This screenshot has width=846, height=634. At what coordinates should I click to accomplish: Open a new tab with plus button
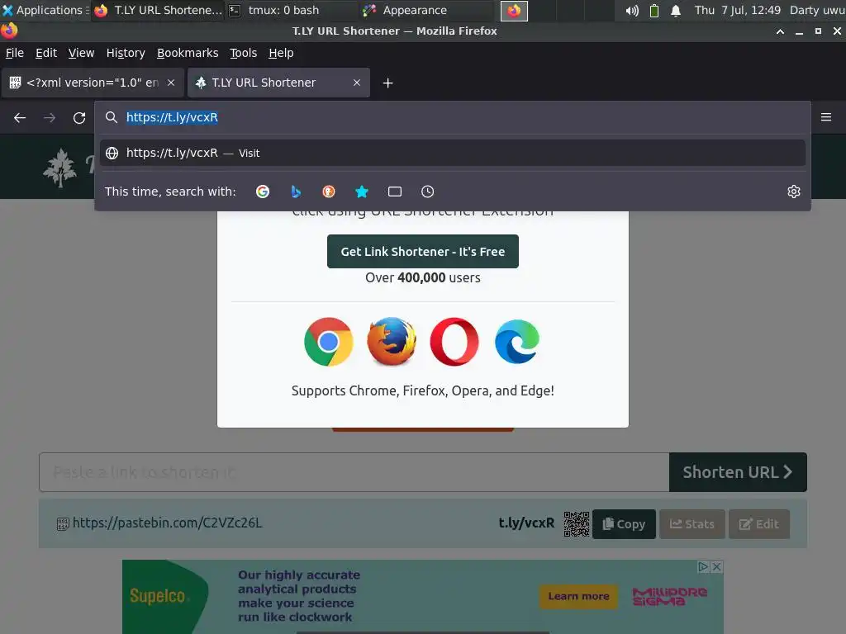[387, 83]
